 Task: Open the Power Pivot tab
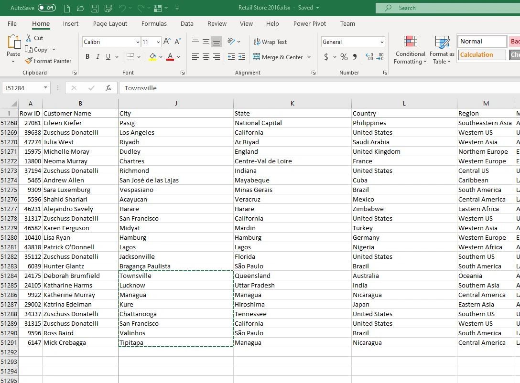pyautogui.click(x=309, y=24)
